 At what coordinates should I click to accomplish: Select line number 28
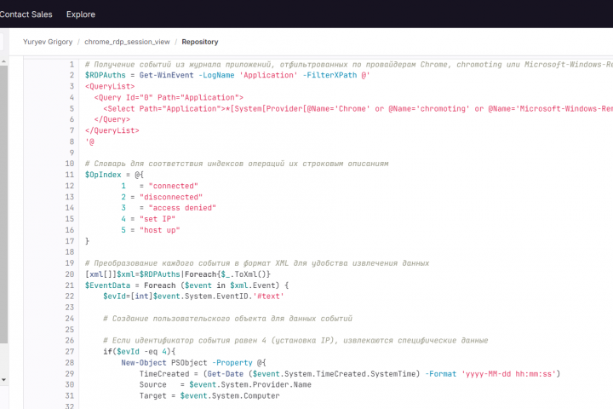coord(70,363)
